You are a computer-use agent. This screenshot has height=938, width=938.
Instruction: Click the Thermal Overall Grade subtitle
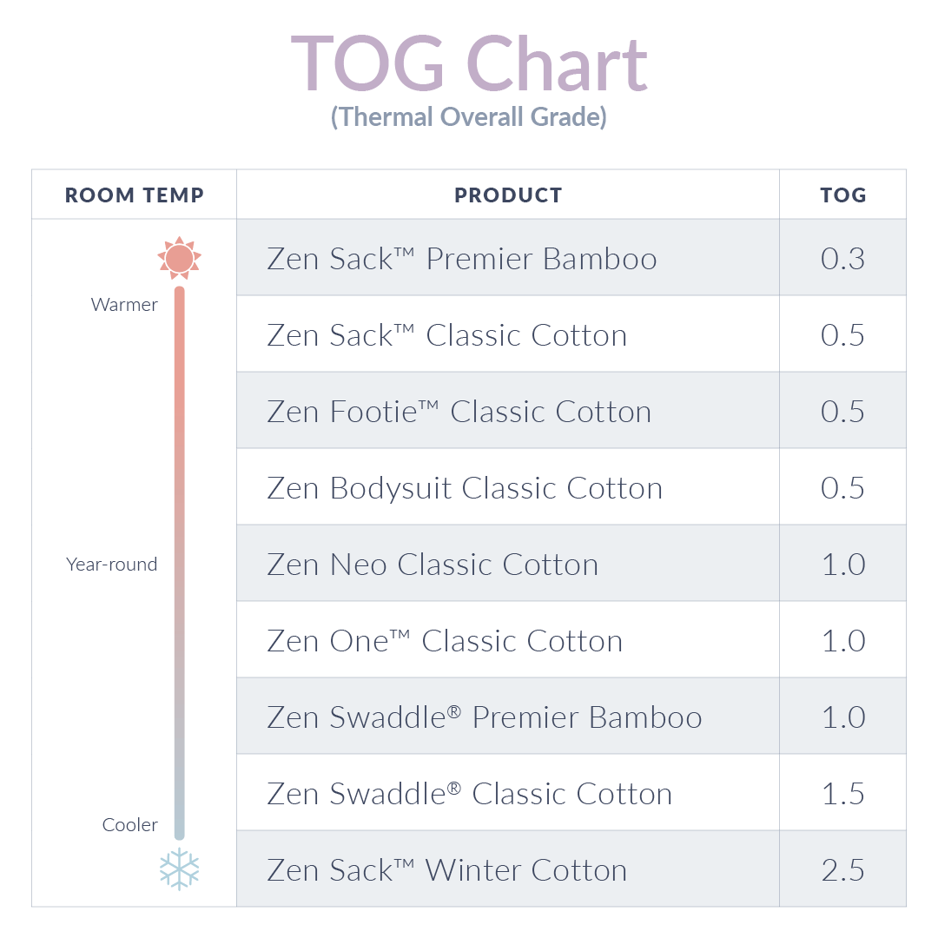(x=469, y=116)
